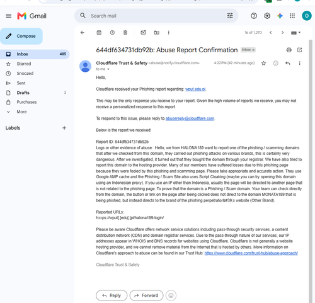This screenshot has width=315, height=303.
Task: Click the abusereply@cloudflare.com link
Action: [x=190, y=118]
